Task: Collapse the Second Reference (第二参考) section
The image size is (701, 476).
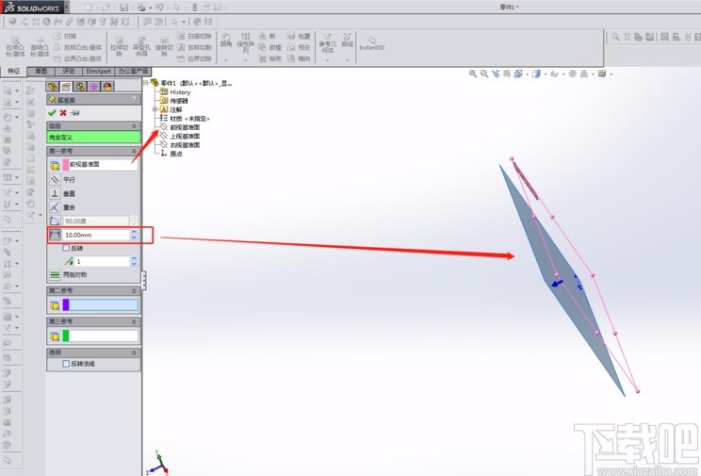Action: 134,291
